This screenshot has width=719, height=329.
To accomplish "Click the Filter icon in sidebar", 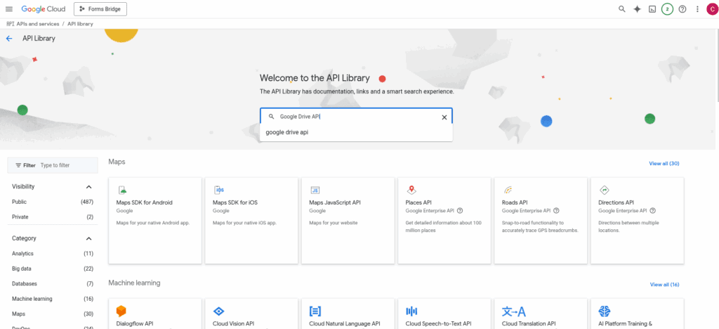I will (x=18, y=165).
